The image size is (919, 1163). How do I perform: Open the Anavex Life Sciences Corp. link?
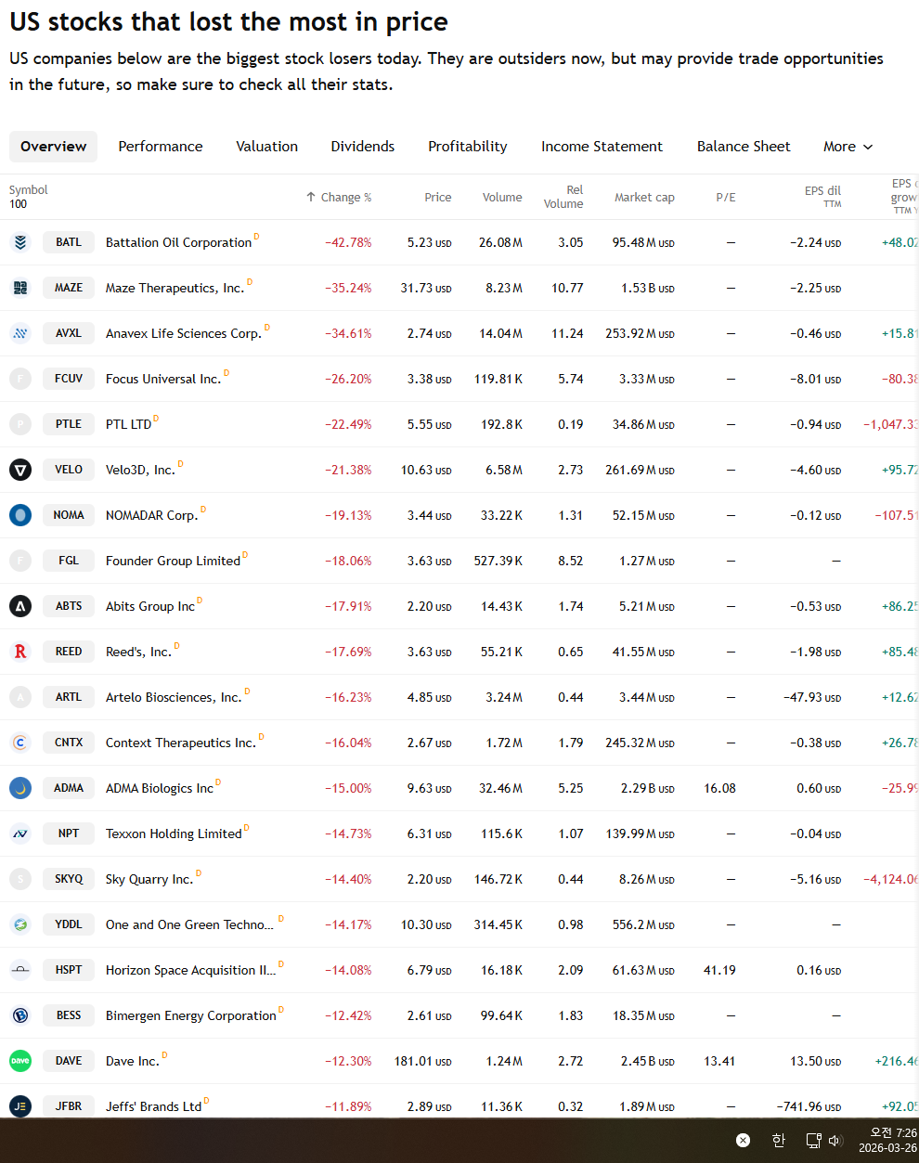(184, 333)
